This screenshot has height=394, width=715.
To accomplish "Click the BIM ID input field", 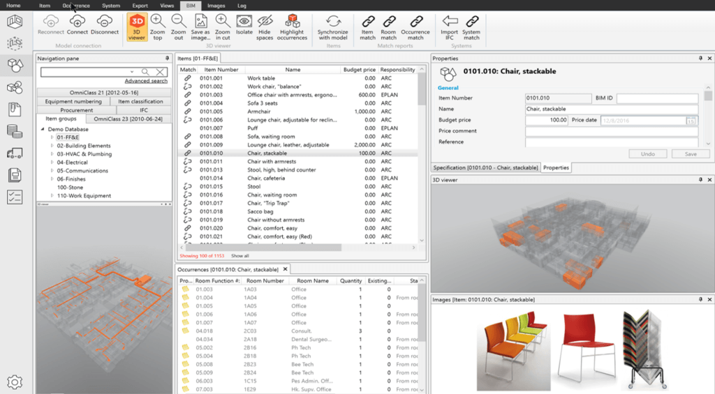I will point(656,98).
